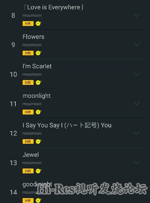Click the HR badge under Love is Everywhere

tap(28, 24)
